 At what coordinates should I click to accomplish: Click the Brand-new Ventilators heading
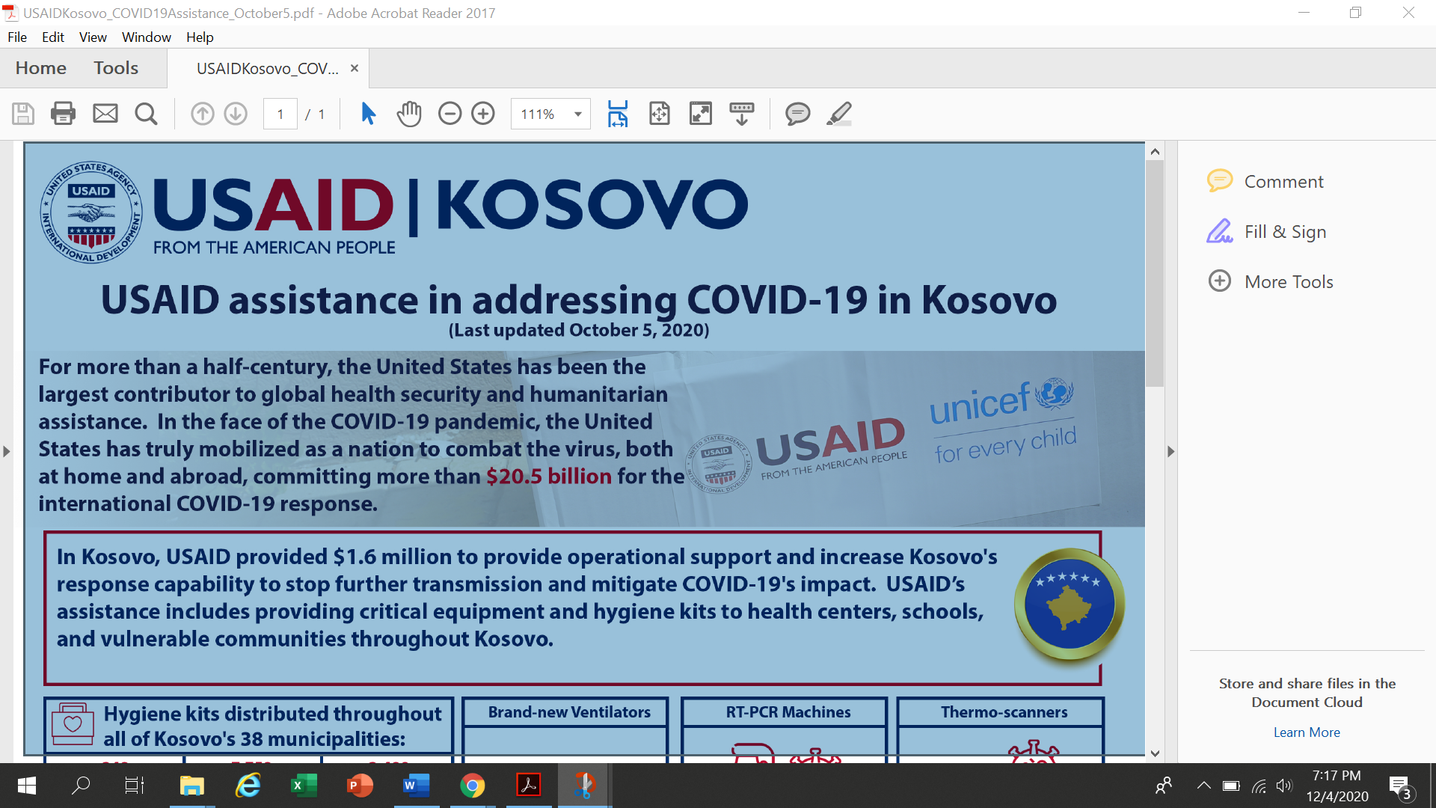(x=569, y=712)
